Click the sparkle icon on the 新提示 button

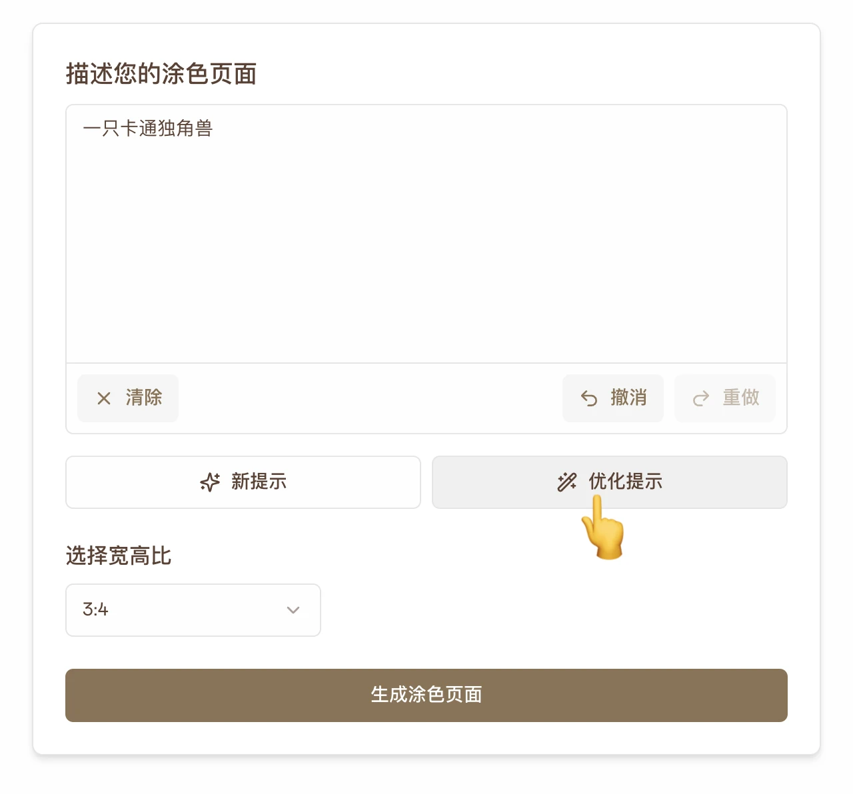coord(209,482)
